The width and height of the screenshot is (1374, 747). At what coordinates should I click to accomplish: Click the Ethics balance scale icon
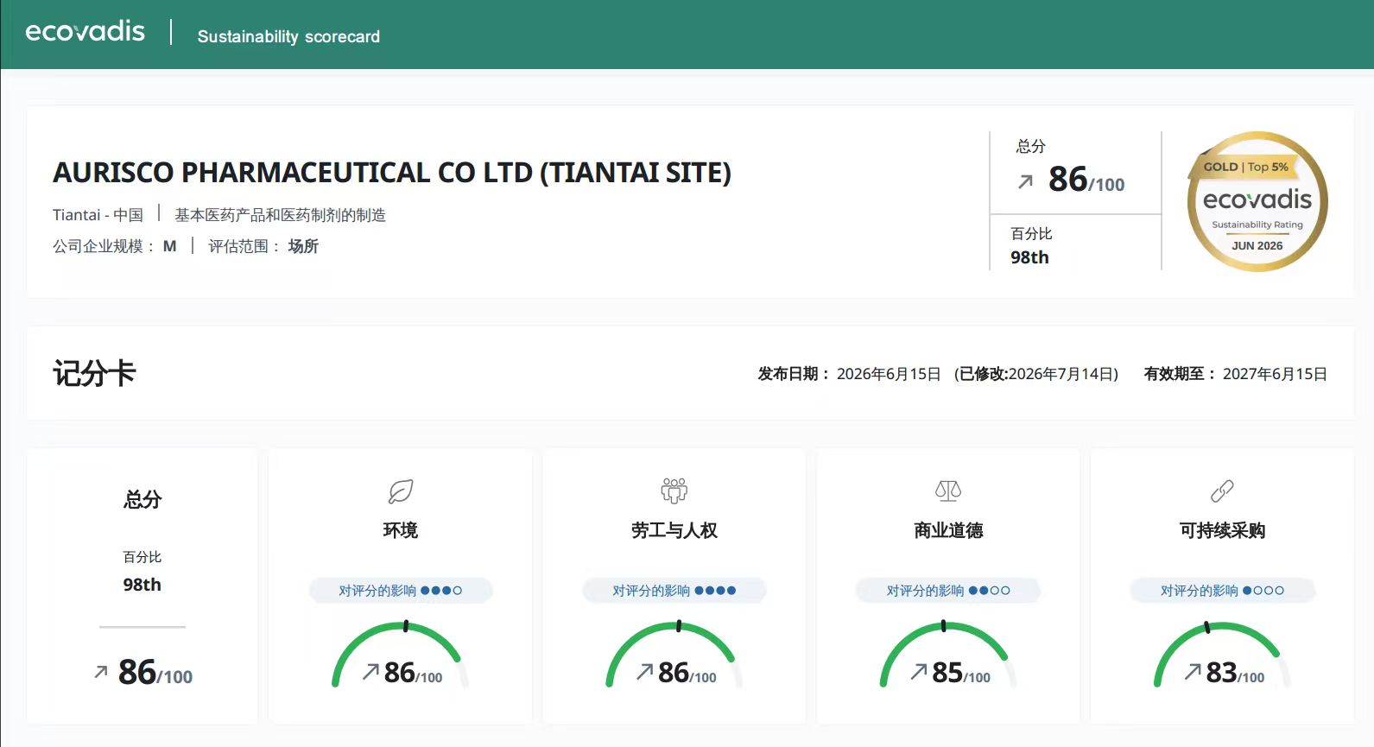click(x=948, y=491)
